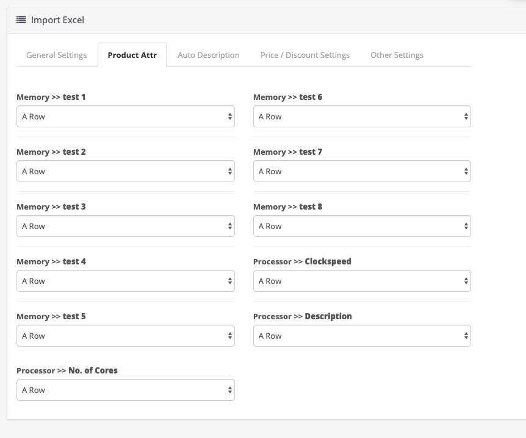Open the Other Settings tab
Image resolution: width=526 pixels, height=438 pixels.
coord(397,55)
